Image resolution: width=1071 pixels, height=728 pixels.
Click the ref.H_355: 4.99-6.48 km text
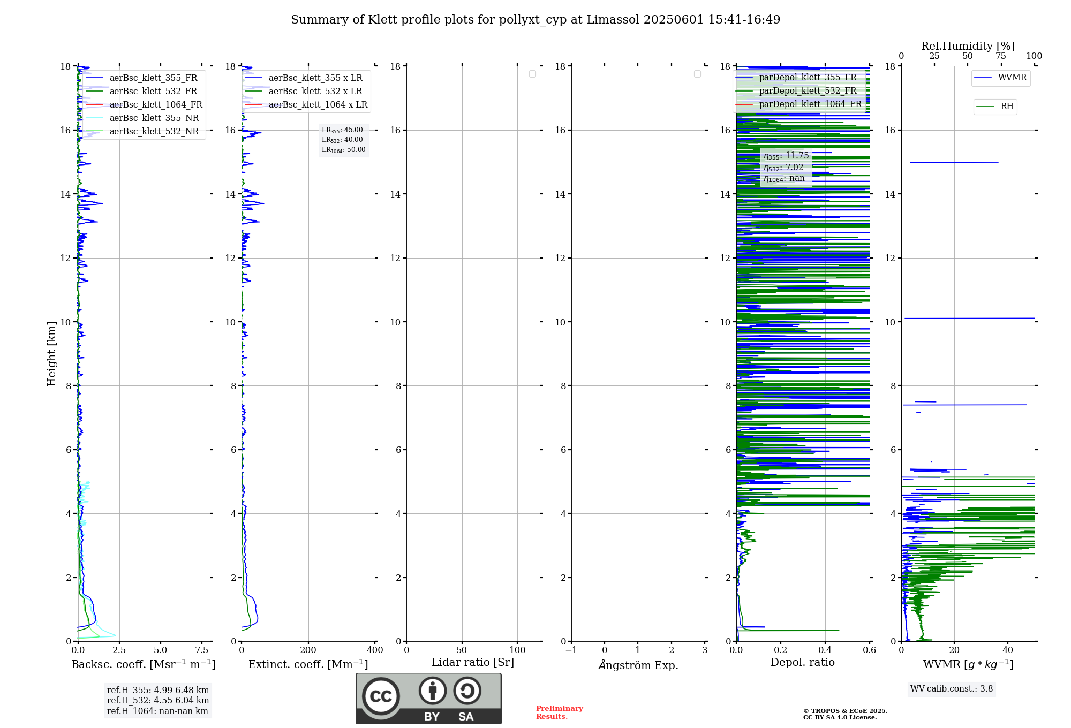click(158, 691)
